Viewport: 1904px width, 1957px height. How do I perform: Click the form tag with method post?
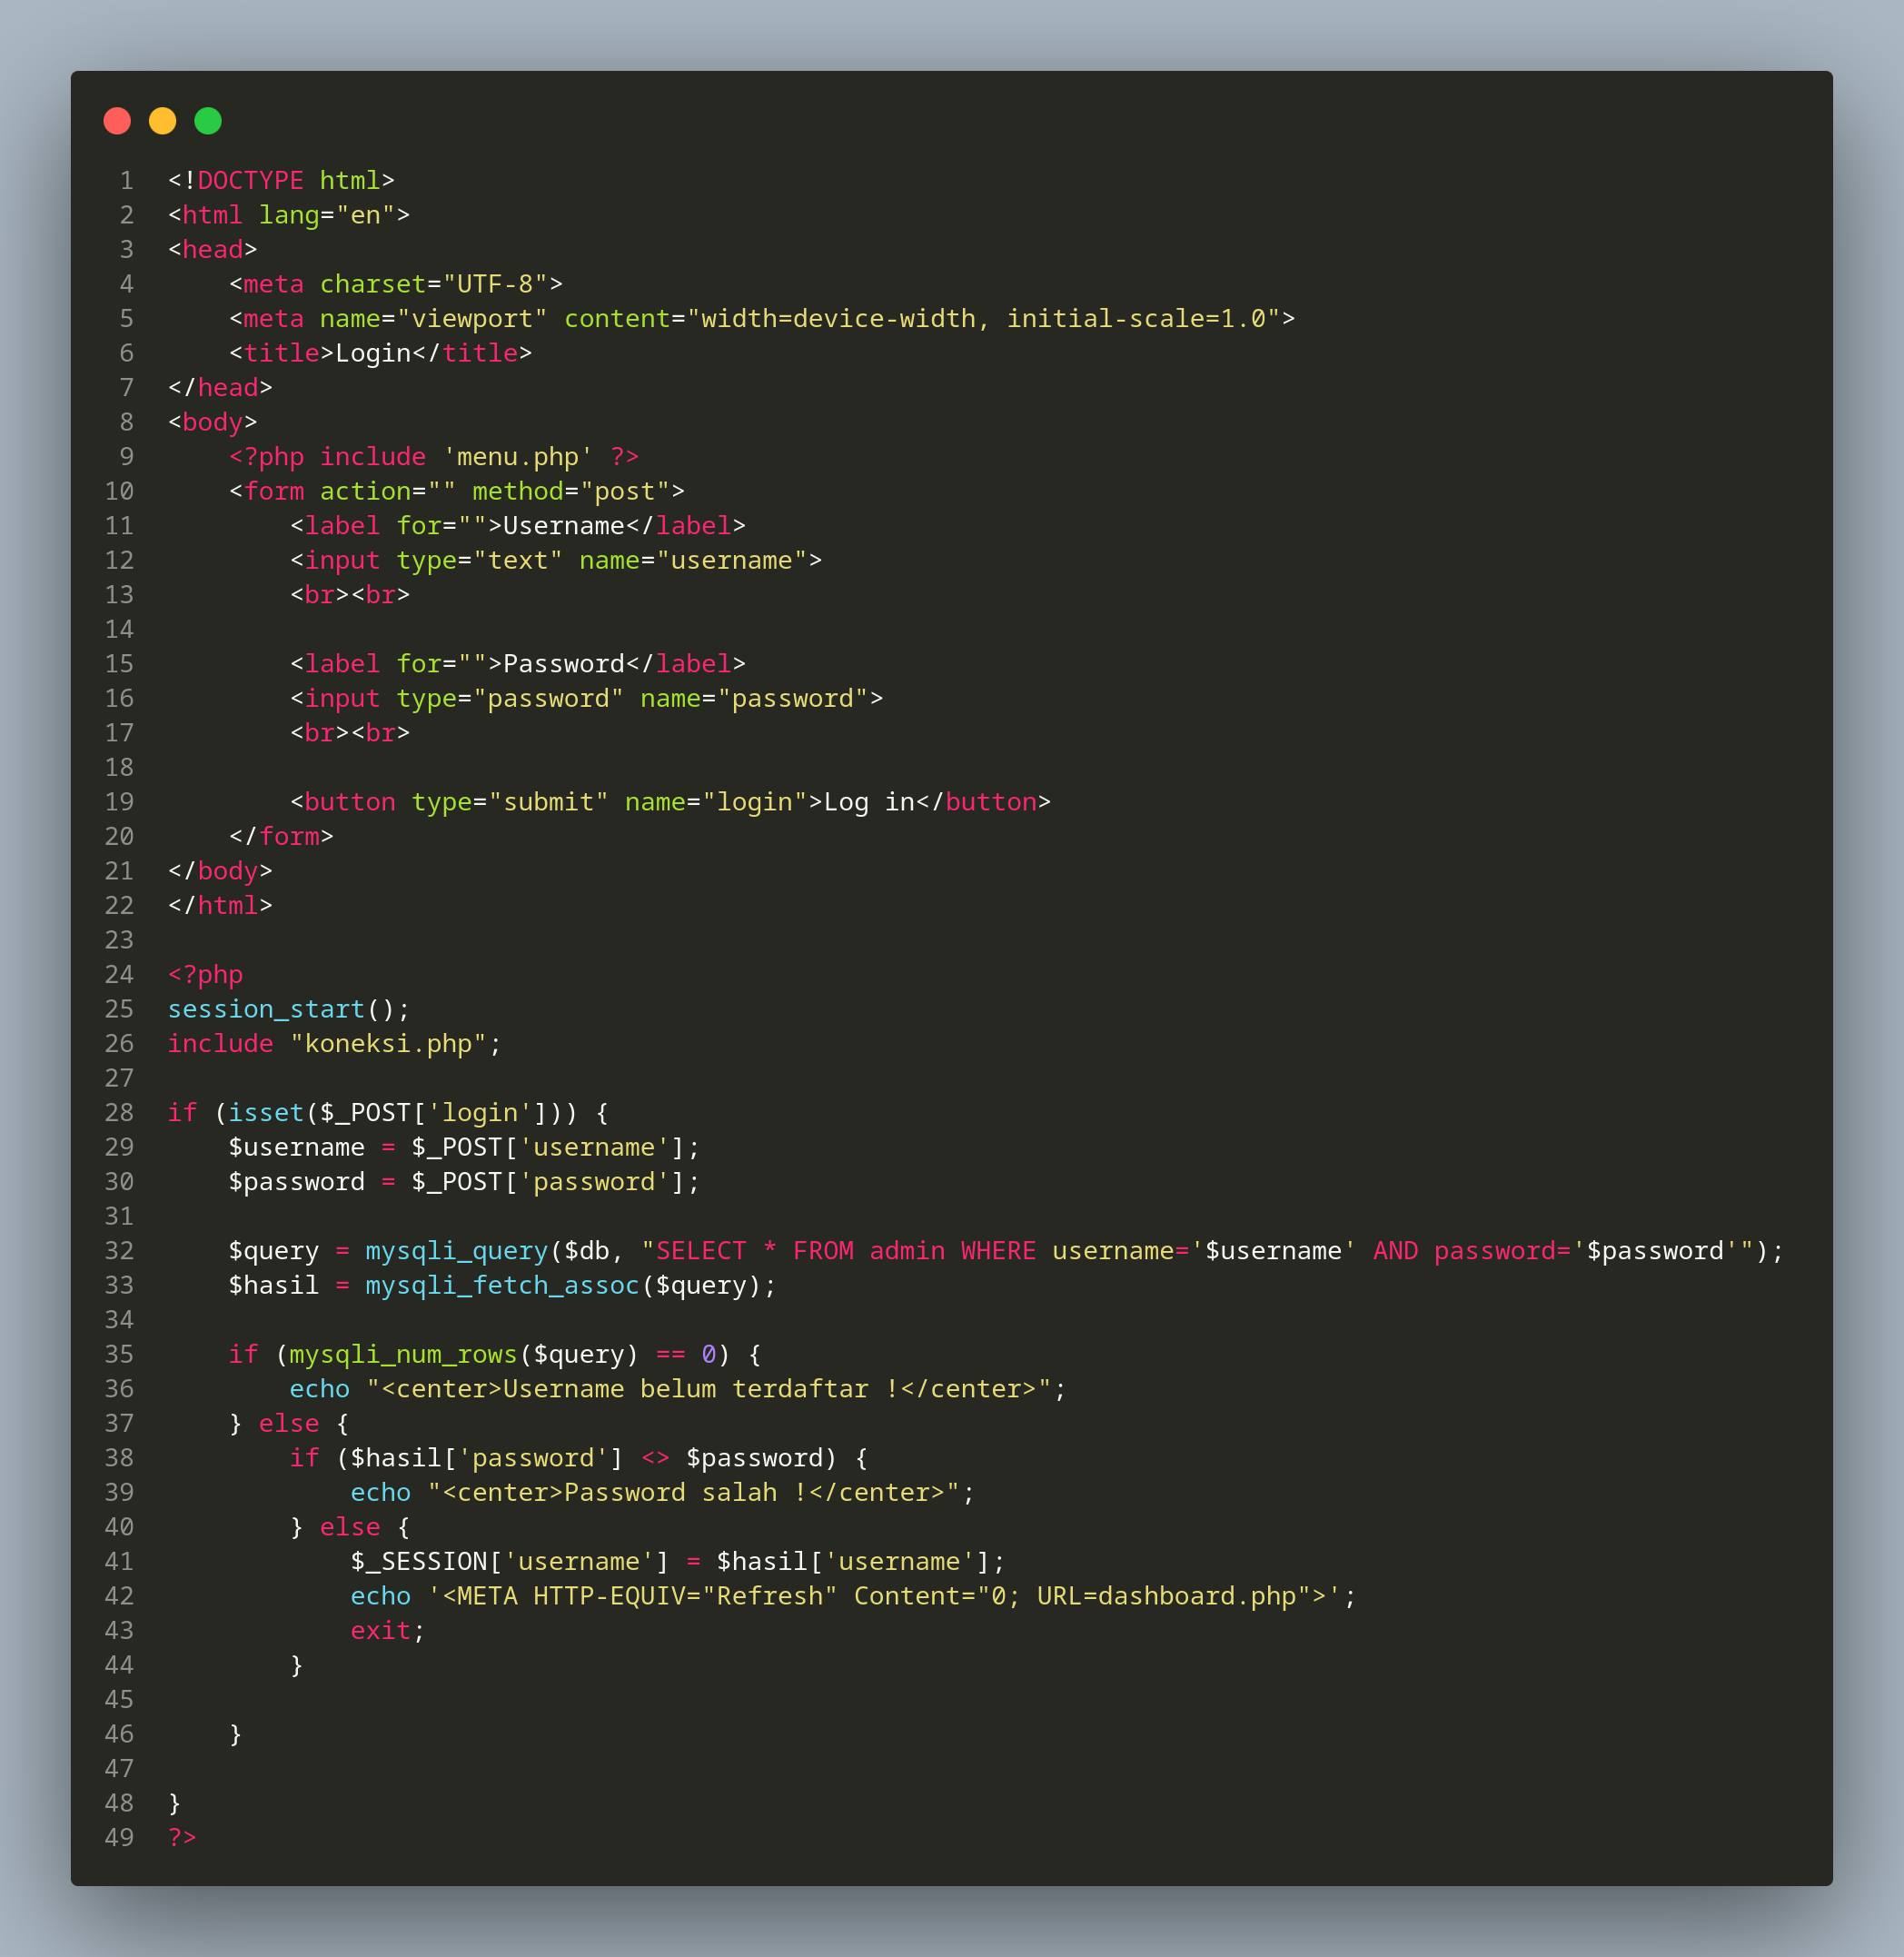[x=274, y=492]
